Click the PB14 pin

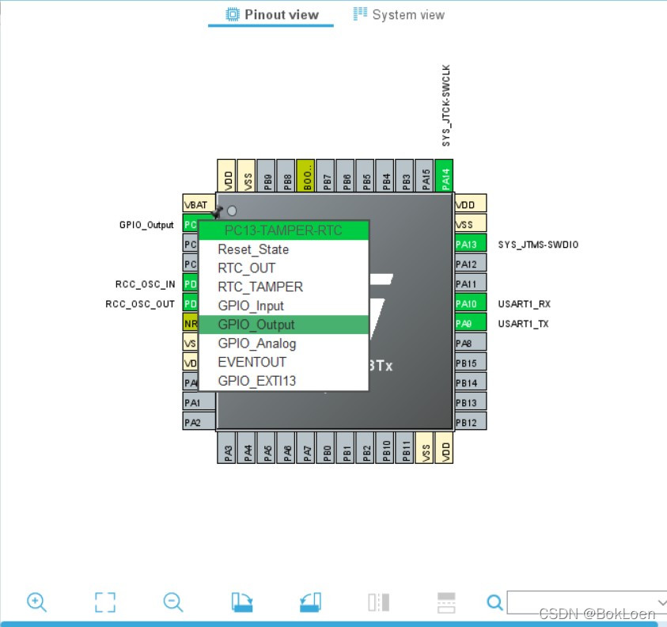(471, 382)
